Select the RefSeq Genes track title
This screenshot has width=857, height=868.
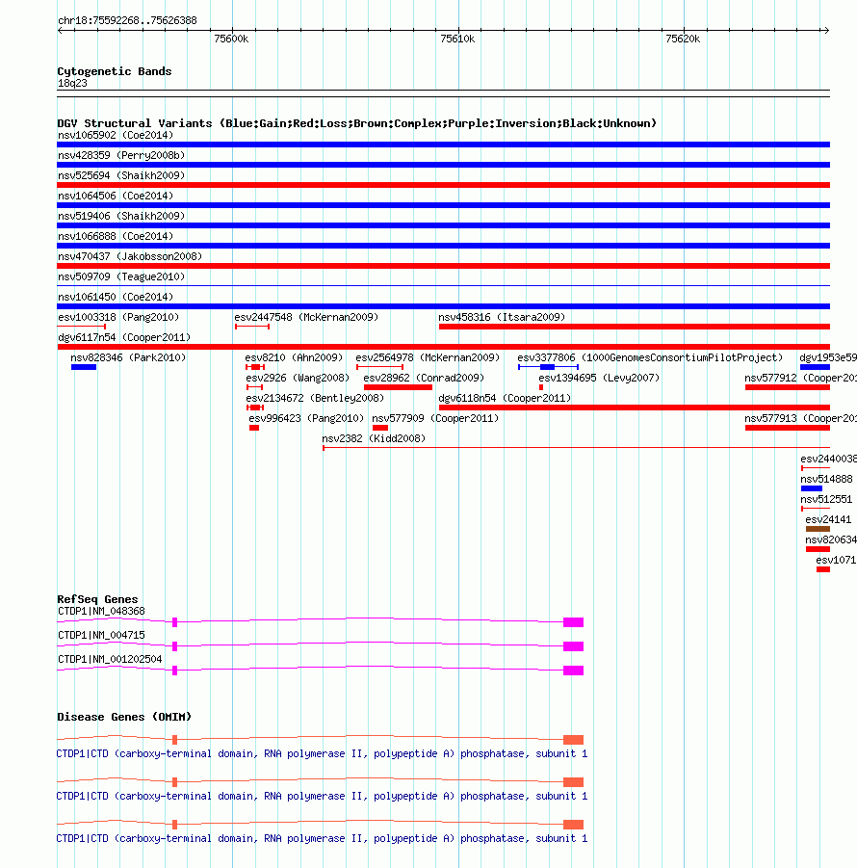[97, 599]
